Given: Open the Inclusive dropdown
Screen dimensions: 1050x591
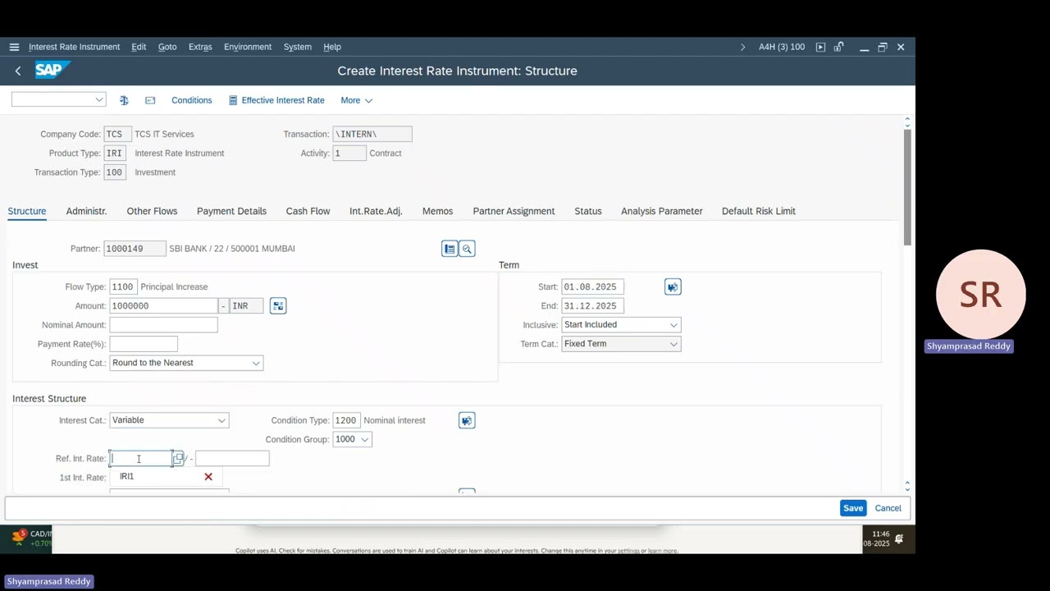Looking at the screenshot, I should tap(673, 325).
